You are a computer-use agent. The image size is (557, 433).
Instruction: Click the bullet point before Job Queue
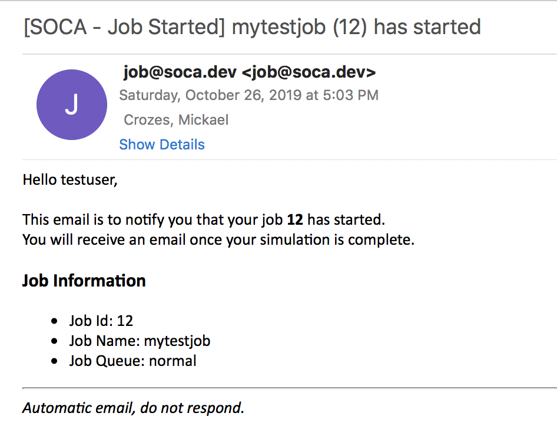[55, 361]
